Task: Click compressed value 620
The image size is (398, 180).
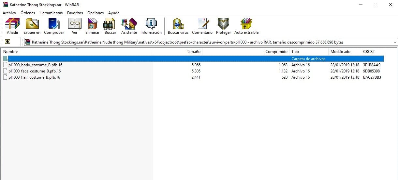Action: [x=285, y=77]
